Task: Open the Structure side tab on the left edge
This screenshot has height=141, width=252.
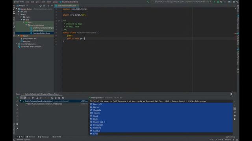Action: click(x=14, y=23)
